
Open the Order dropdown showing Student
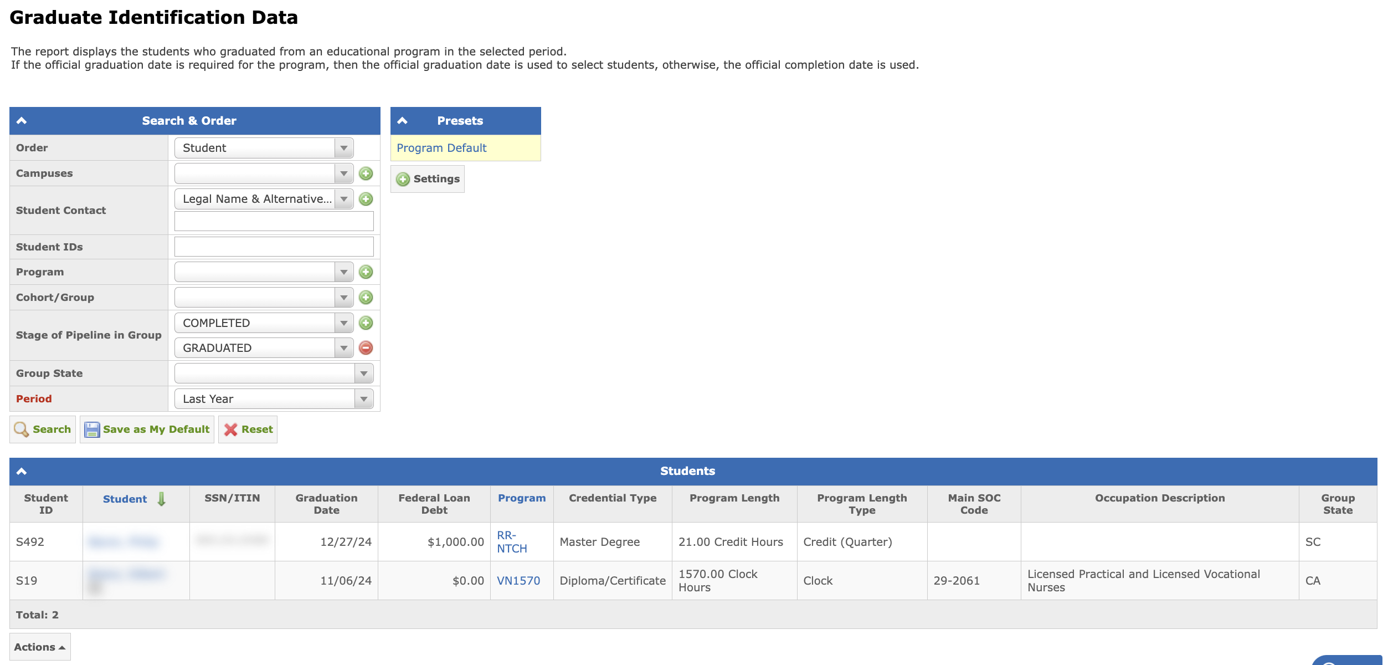264,148
